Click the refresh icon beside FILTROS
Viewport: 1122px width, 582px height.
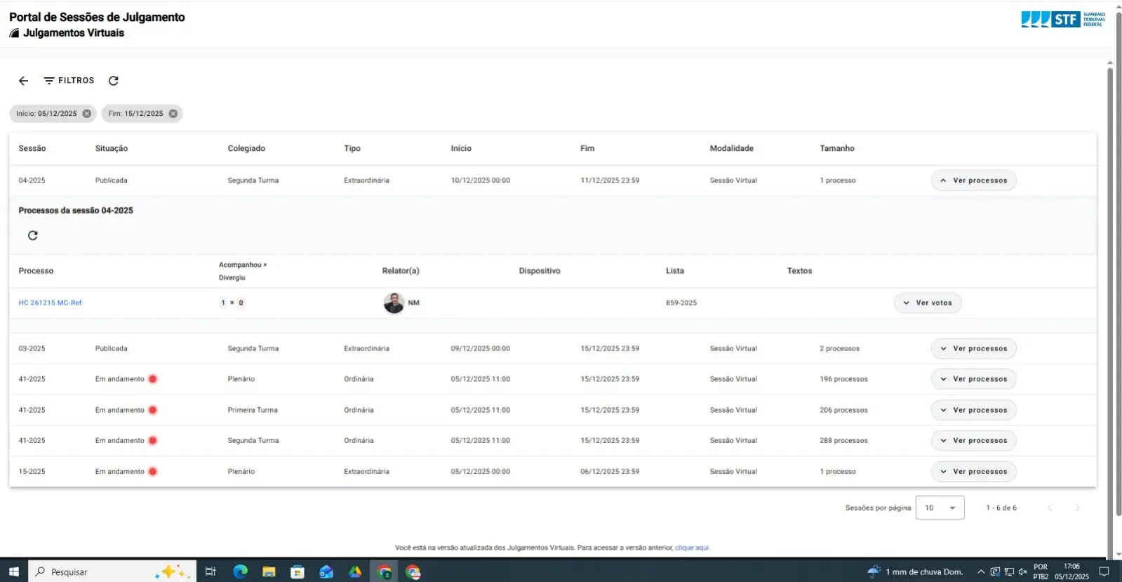point(114,81)
